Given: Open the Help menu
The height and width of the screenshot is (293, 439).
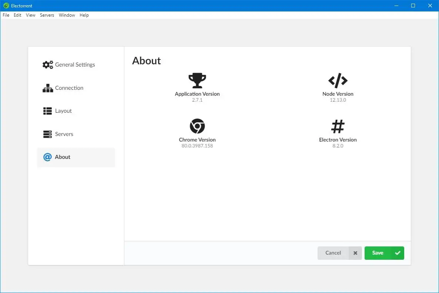Looking at the screenshot, I should coord(84,15).
